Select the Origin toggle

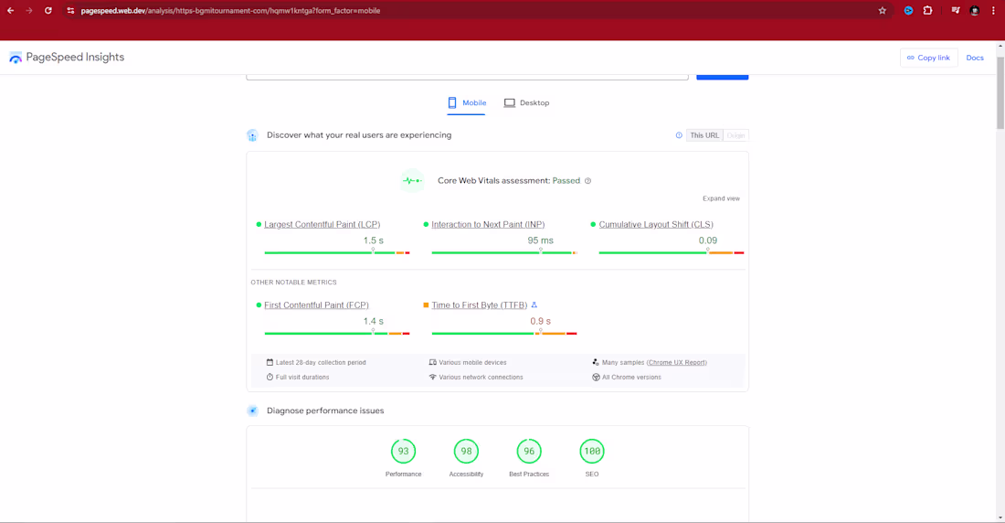(735, 135)
